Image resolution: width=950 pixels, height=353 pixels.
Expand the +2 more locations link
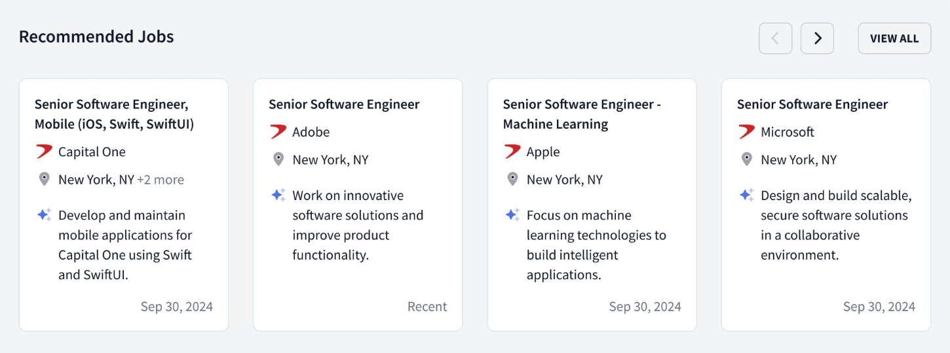pos(161,180)
